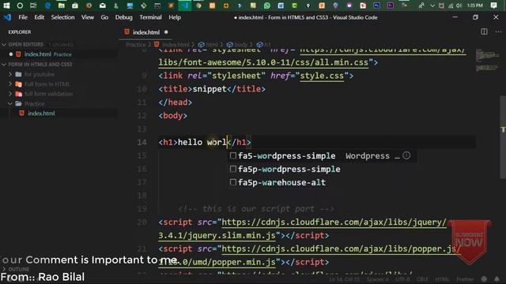The image size is (506, 284).
Task: Click the unsaved dot on index.html tab
Action: coord(166,32)
